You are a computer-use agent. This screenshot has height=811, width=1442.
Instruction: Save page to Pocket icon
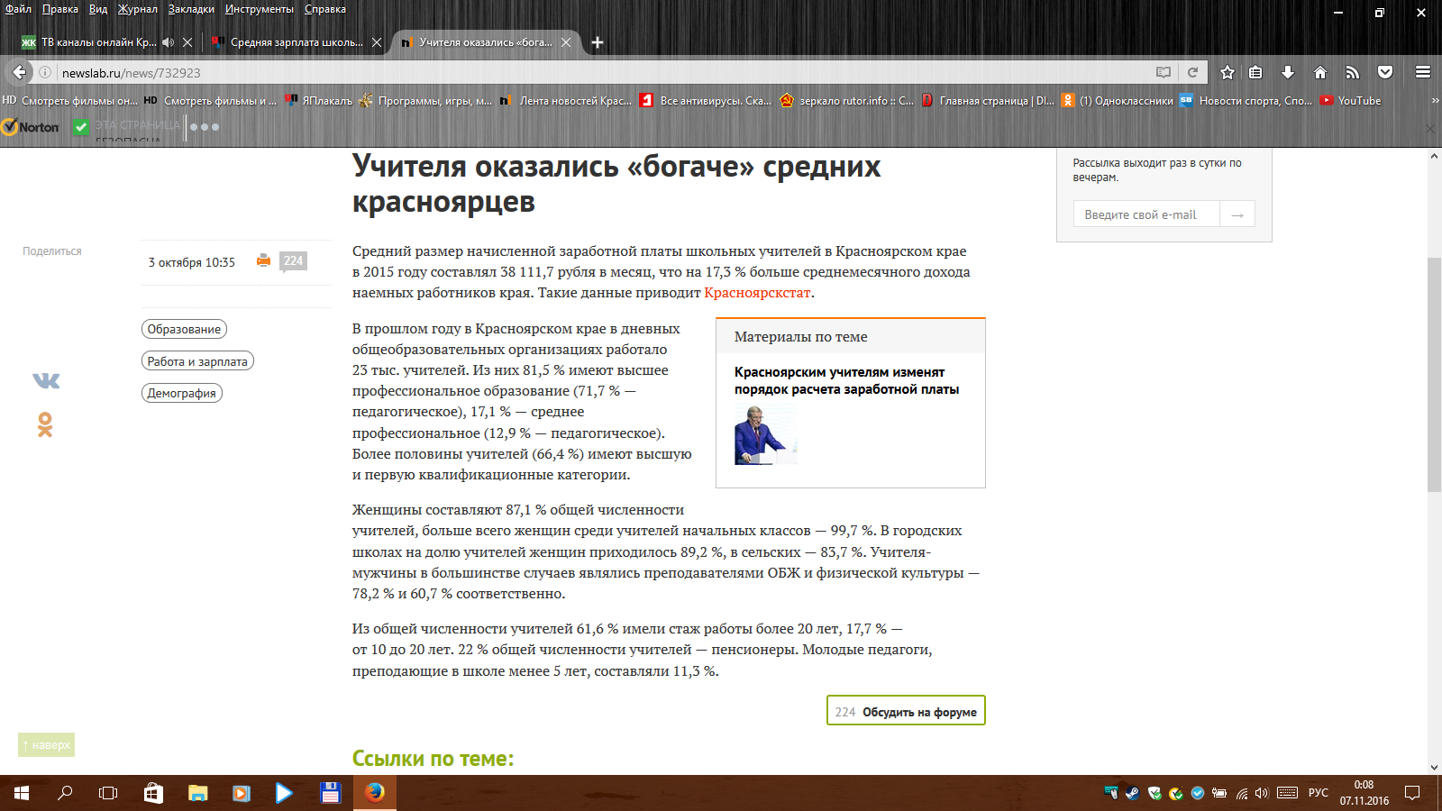click(1385, 72)
